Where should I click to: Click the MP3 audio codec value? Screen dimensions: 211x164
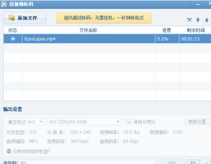[x=34, y=141]
